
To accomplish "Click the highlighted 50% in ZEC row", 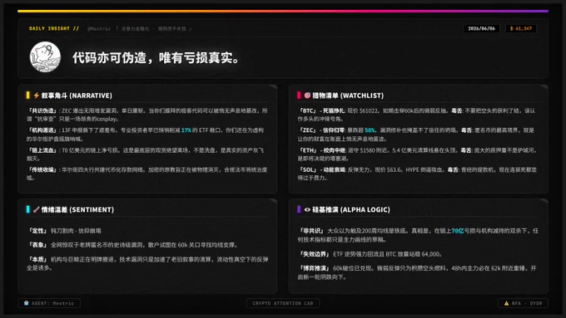I will (x=370, y=130).
